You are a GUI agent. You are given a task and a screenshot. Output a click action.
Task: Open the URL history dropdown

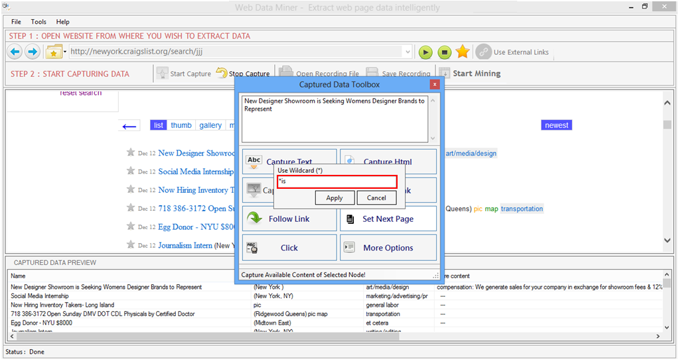[408, 52]
